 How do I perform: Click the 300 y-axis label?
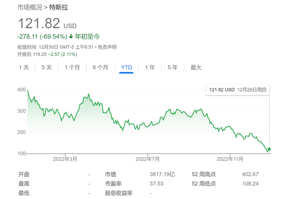coord(22,111)
